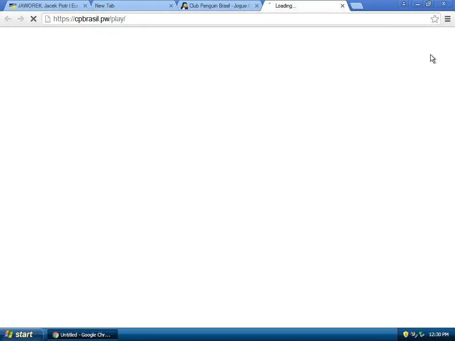
Task: Click the page icon in address bar
Action: click(x=48, y=19)
